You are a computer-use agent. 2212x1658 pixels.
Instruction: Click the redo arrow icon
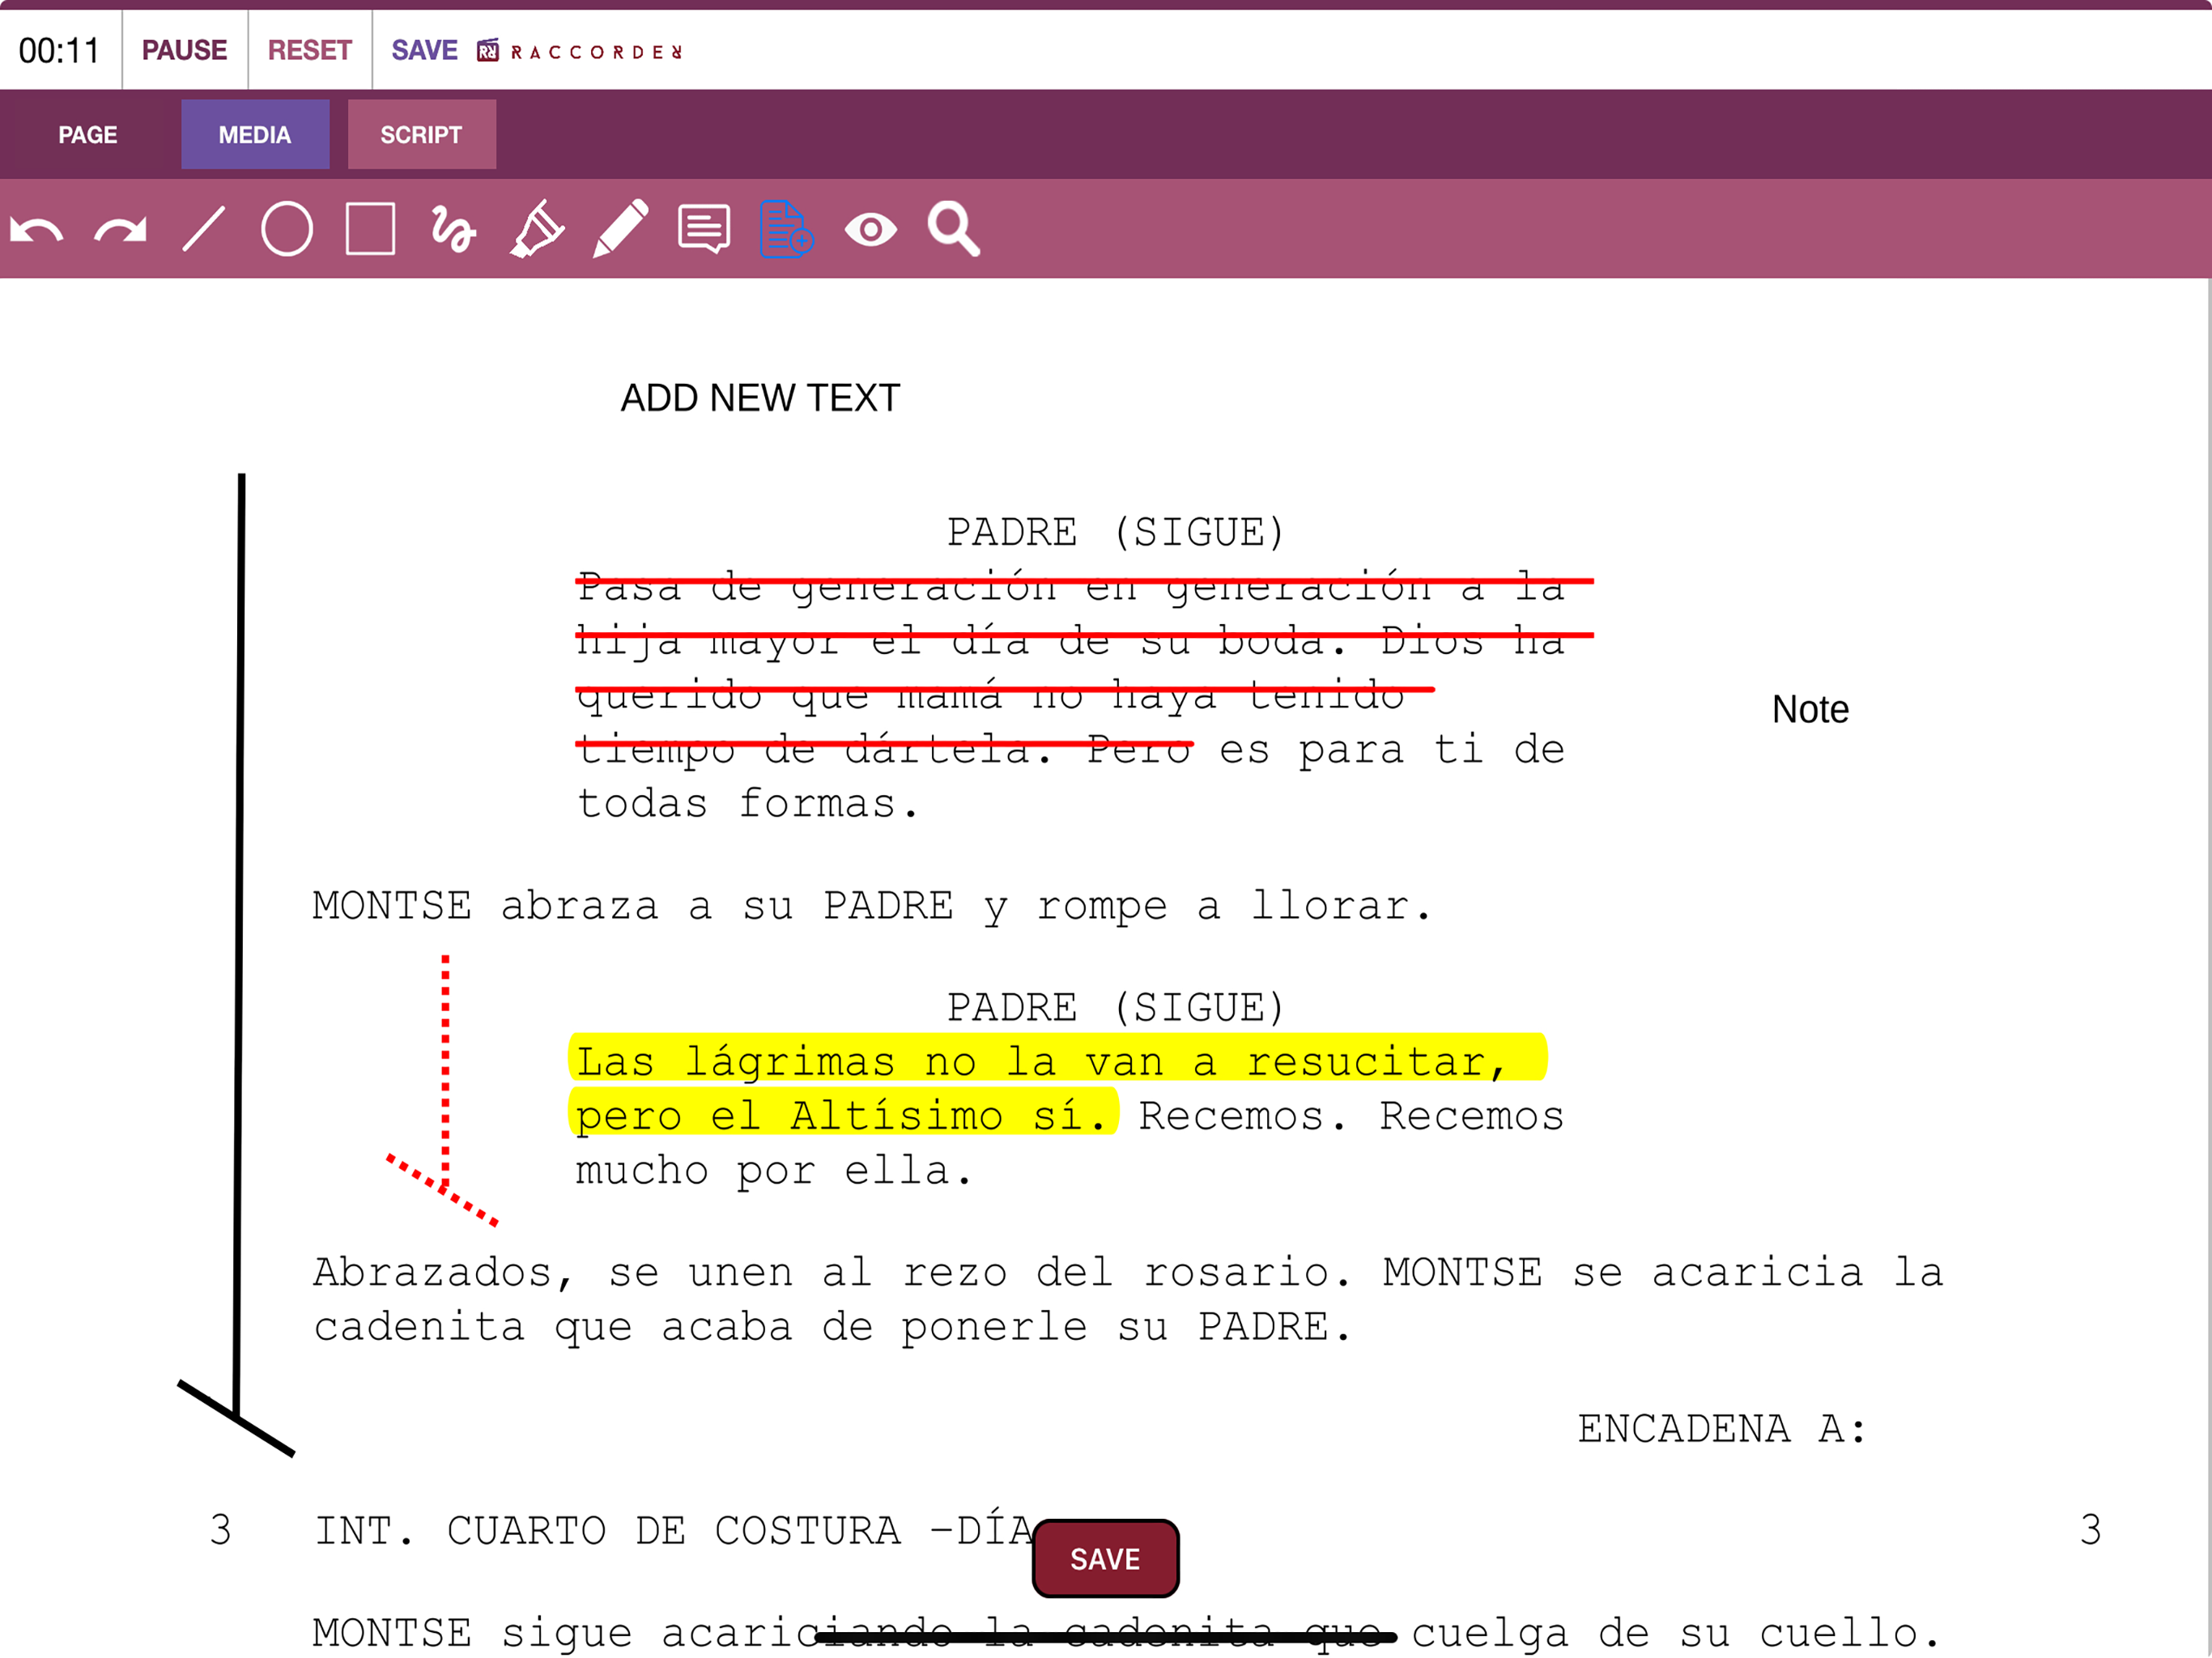click(120, 230)
